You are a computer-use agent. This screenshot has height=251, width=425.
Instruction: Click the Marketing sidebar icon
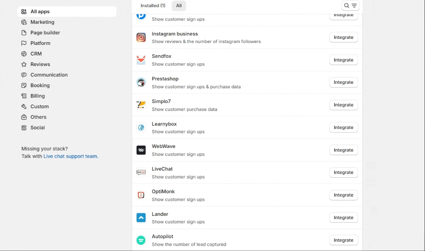24,22
